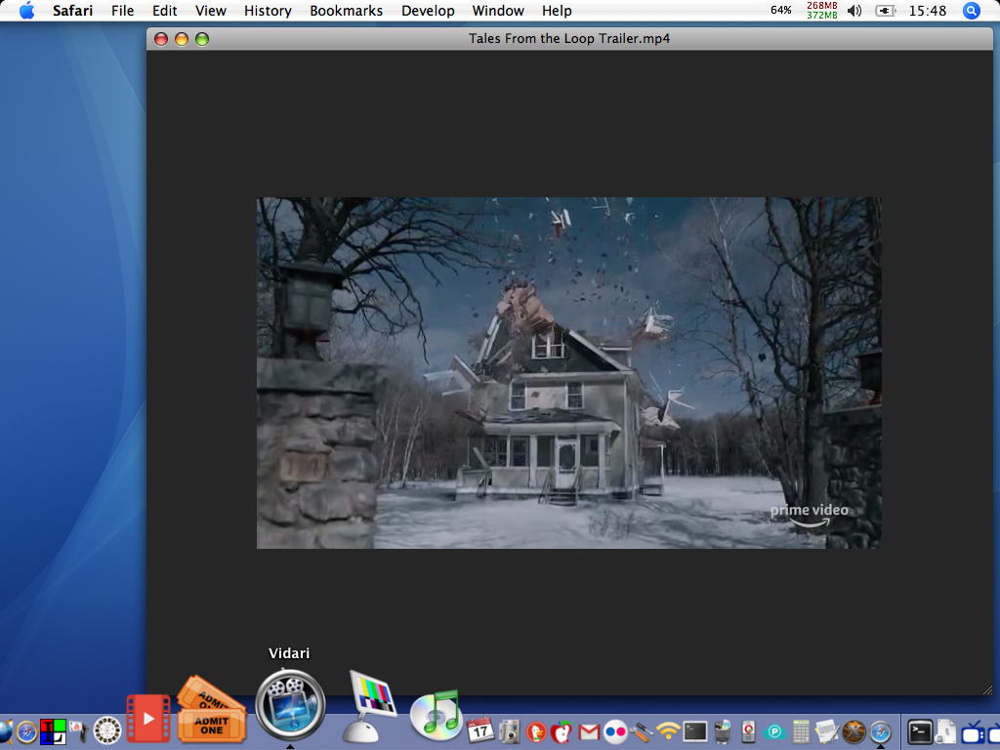Viewport: 1000px width, 750px height.
Task: Launch iTunes from the Dock
Action: pyautogui.click(x=436, y=714)
